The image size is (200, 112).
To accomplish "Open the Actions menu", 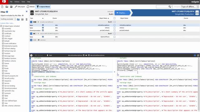I will pos(17,2).
